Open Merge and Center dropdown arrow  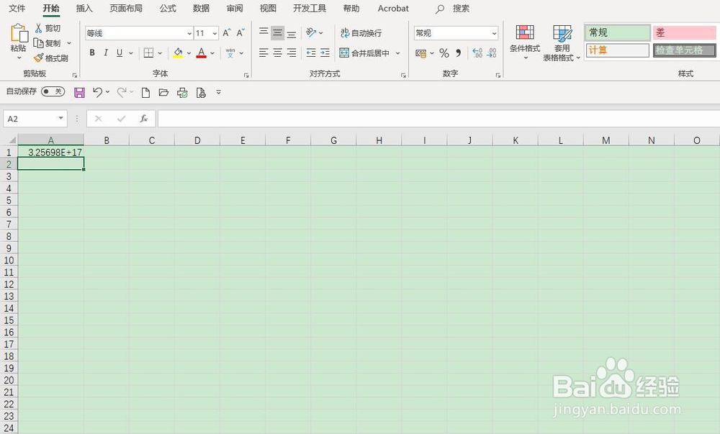click(397, 53)
